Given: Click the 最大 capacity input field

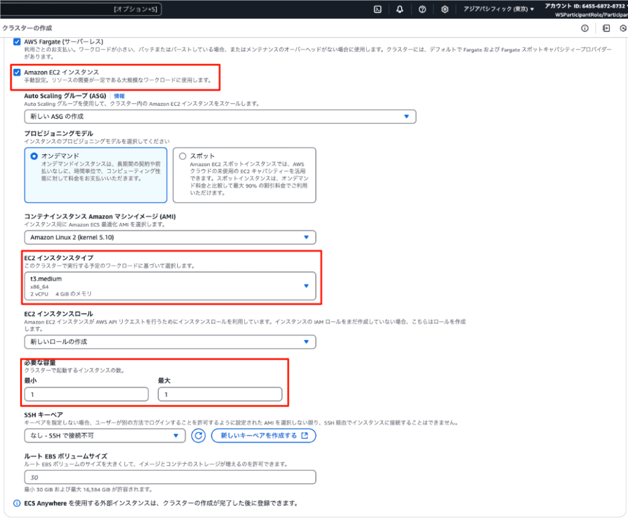Looking at the screenshot, I should [220, 394].
